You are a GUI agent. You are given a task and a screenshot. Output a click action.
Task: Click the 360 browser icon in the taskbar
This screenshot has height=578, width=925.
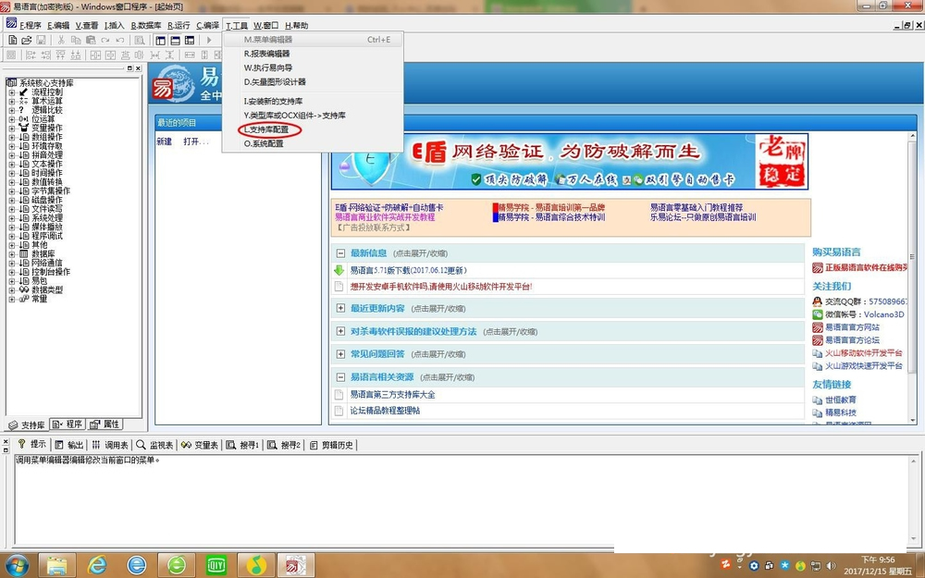click(x=176, y=563)
